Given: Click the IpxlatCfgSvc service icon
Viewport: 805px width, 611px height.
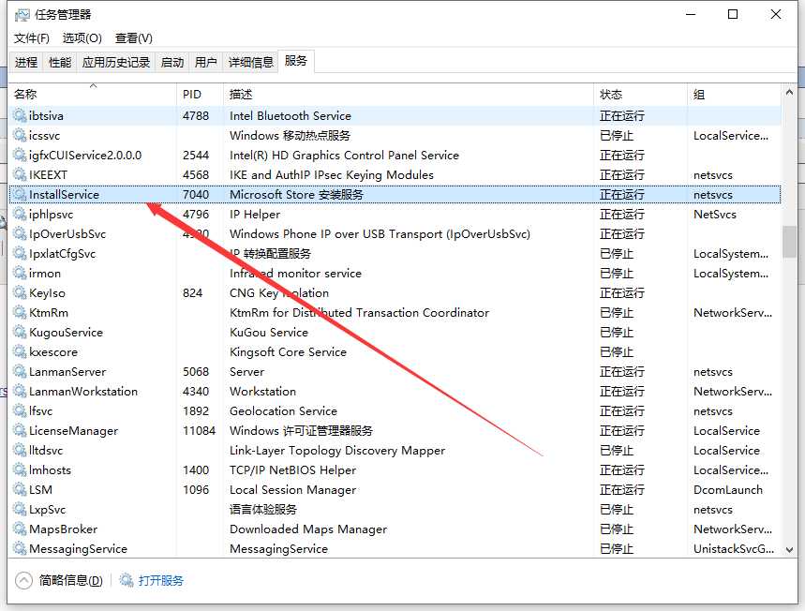Looking at the screenshot, I should [x=20, y=254].
